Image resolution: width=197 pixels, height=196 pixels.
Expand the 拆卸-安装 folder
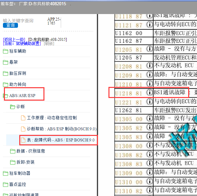point(12,162)
